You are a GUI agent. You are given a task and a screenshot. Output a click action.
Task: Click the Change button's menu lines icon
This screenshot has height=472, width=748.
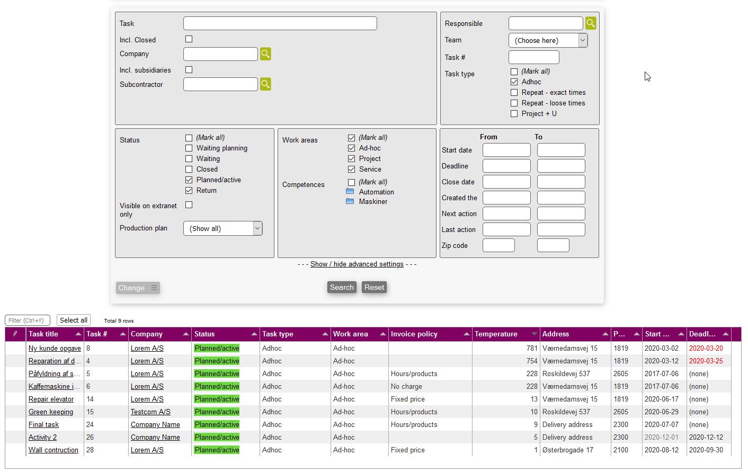[154, 288]
